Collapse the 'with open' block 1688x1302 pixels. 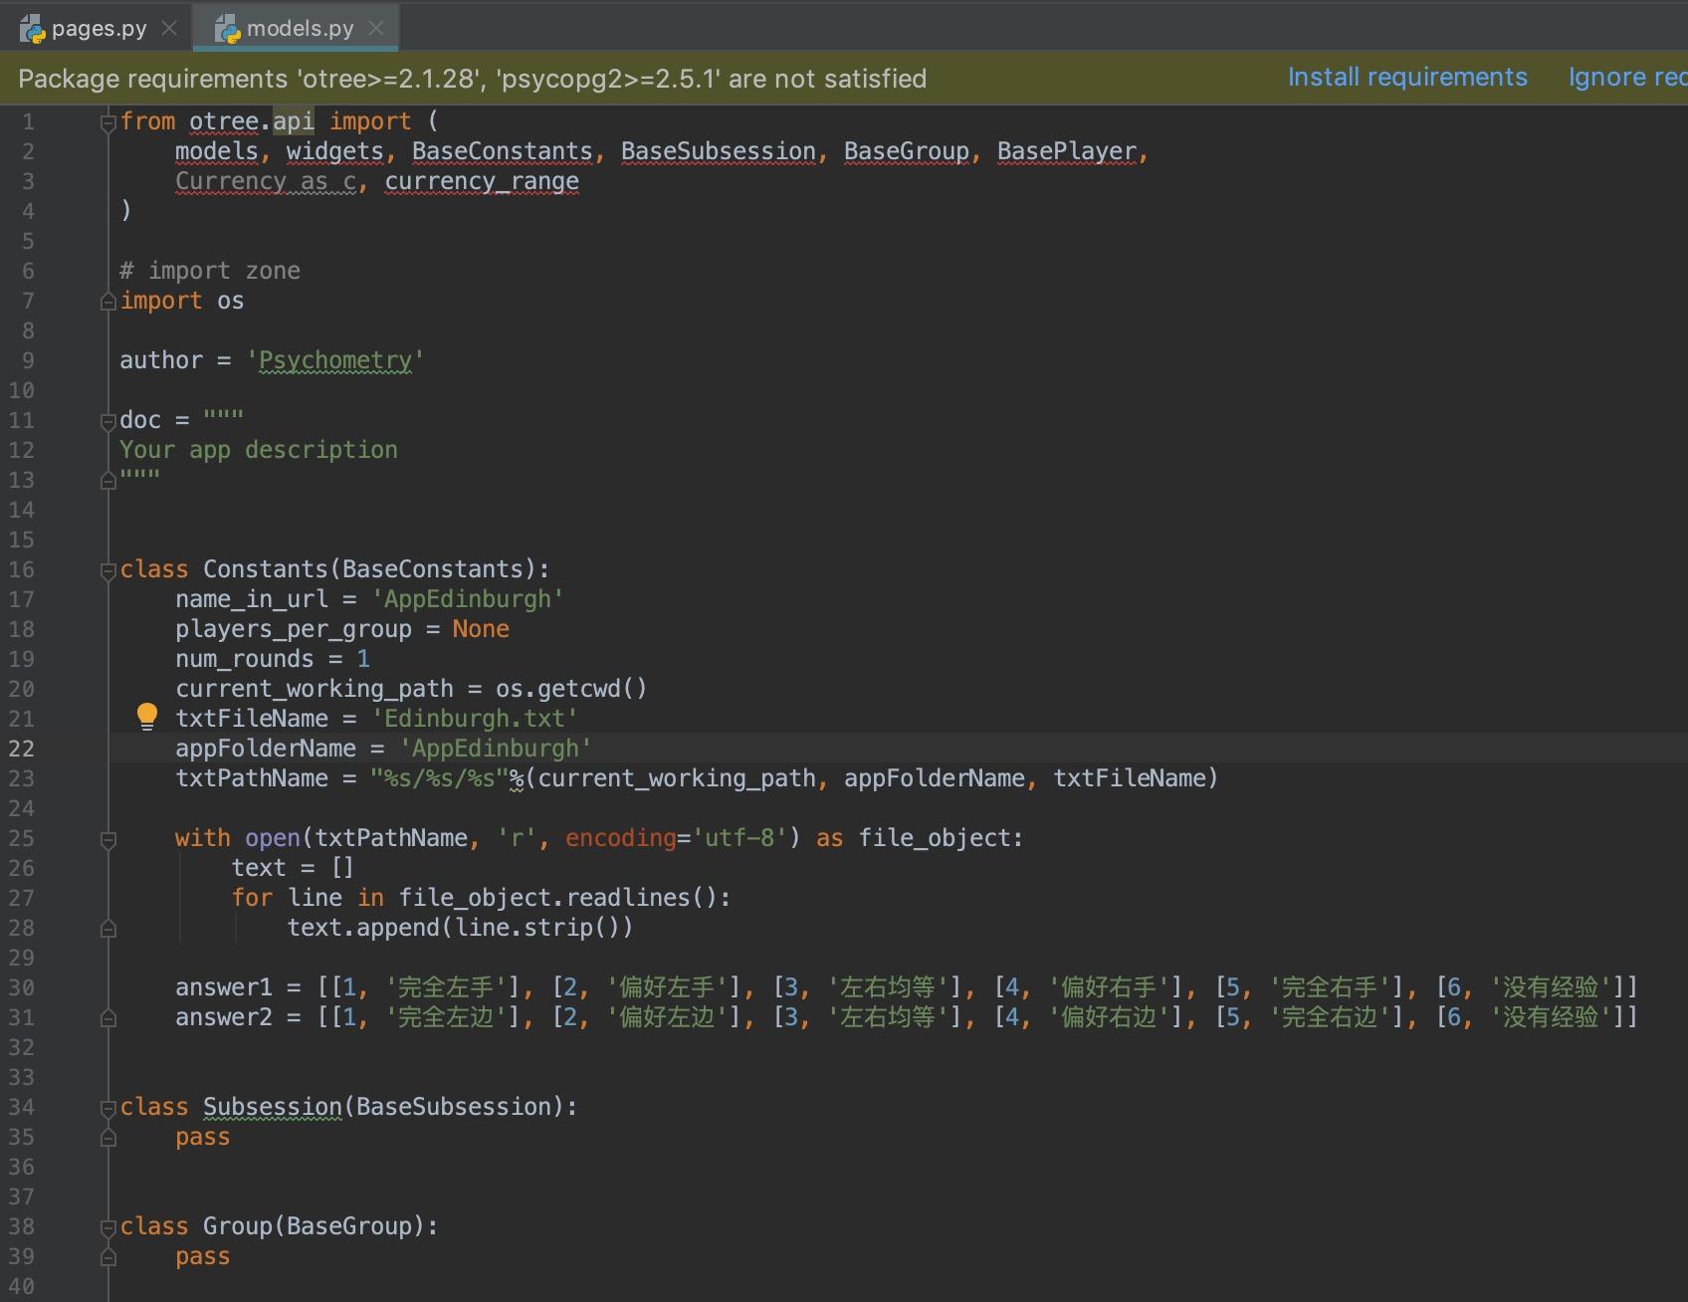click(x=108, y=839)
